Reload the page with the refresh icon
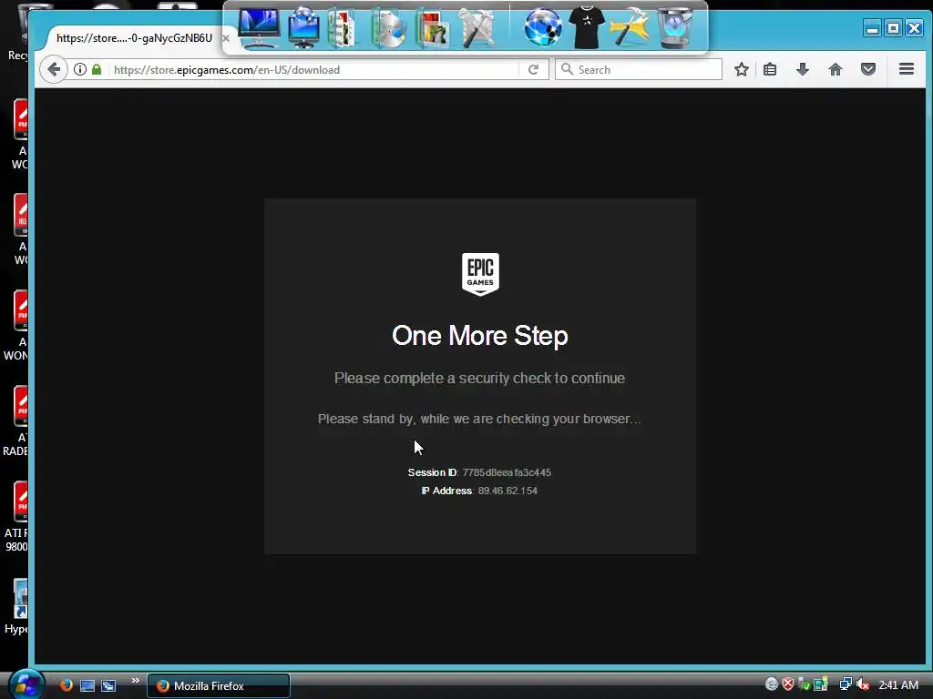The height and width of the screenshot is (699, 933). [x=533, y=69]
